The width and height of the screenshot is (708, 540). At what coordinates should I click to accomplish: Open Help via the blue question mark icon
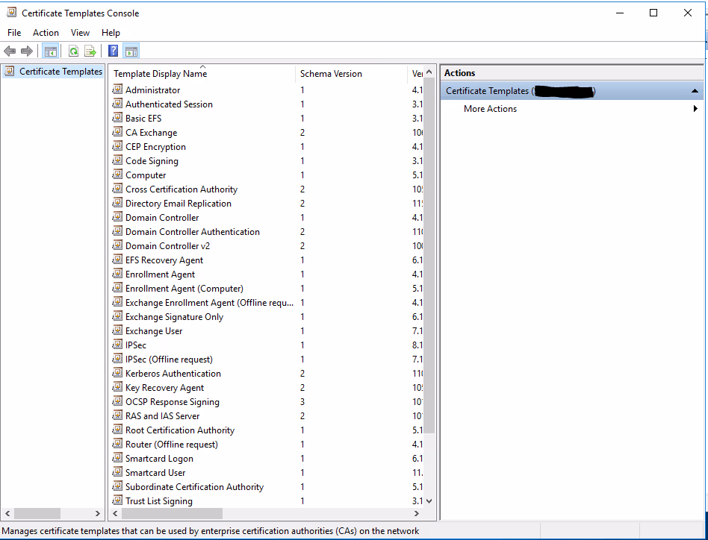(113, 51)
